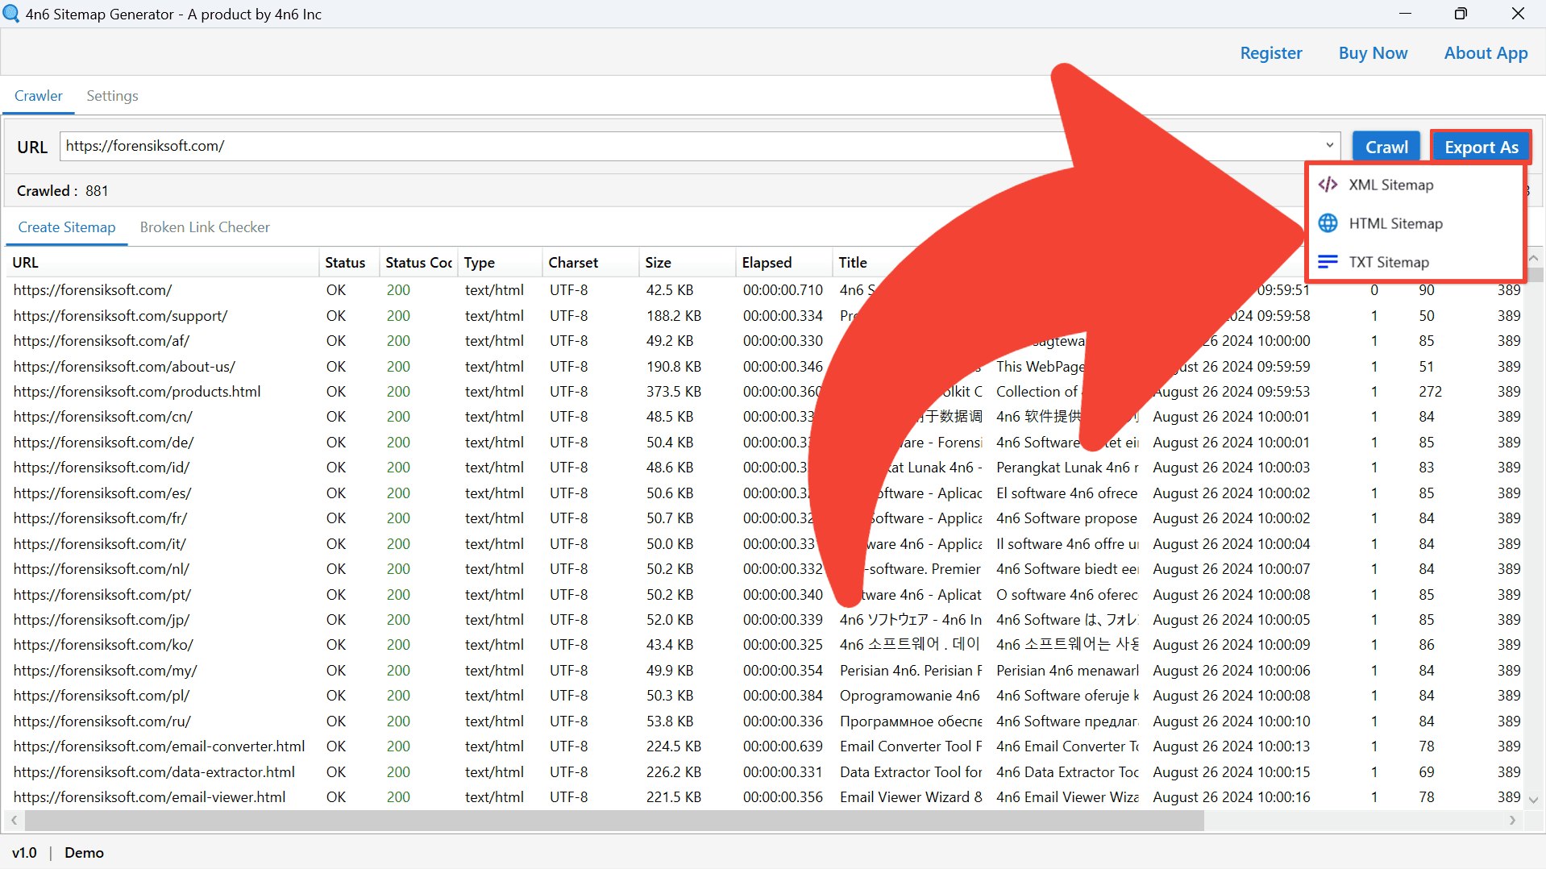Open the URL history dropdown arrow

(1329, 146)
